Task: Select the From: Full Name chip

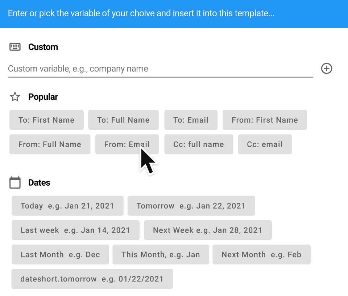Action: click(50, 144)
